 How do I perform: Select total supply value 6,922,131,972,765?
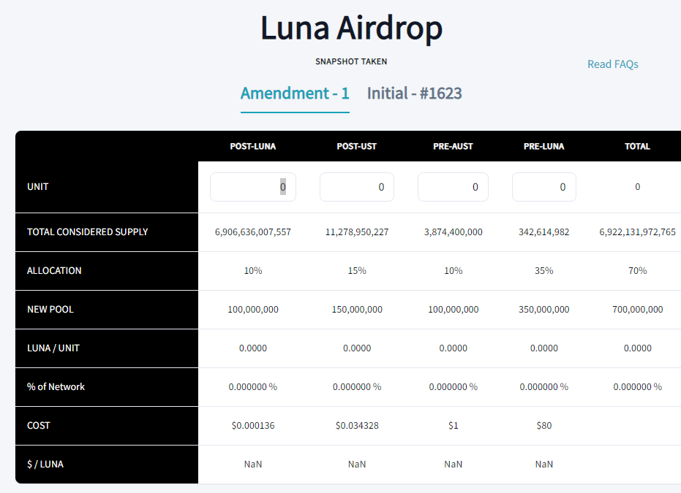(637, 232)
